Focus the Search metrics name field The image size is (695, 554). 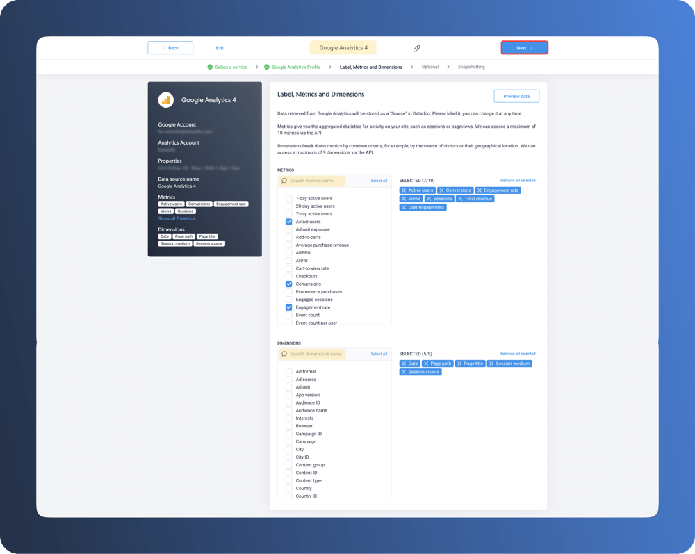(312, 181)
